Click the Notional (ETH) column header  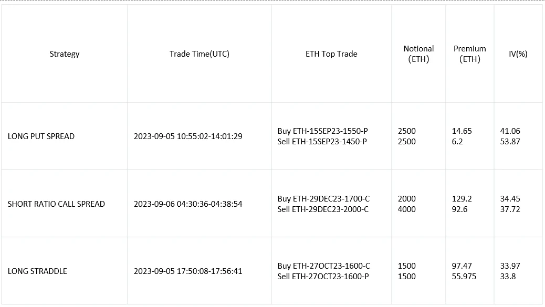(418, 54)
